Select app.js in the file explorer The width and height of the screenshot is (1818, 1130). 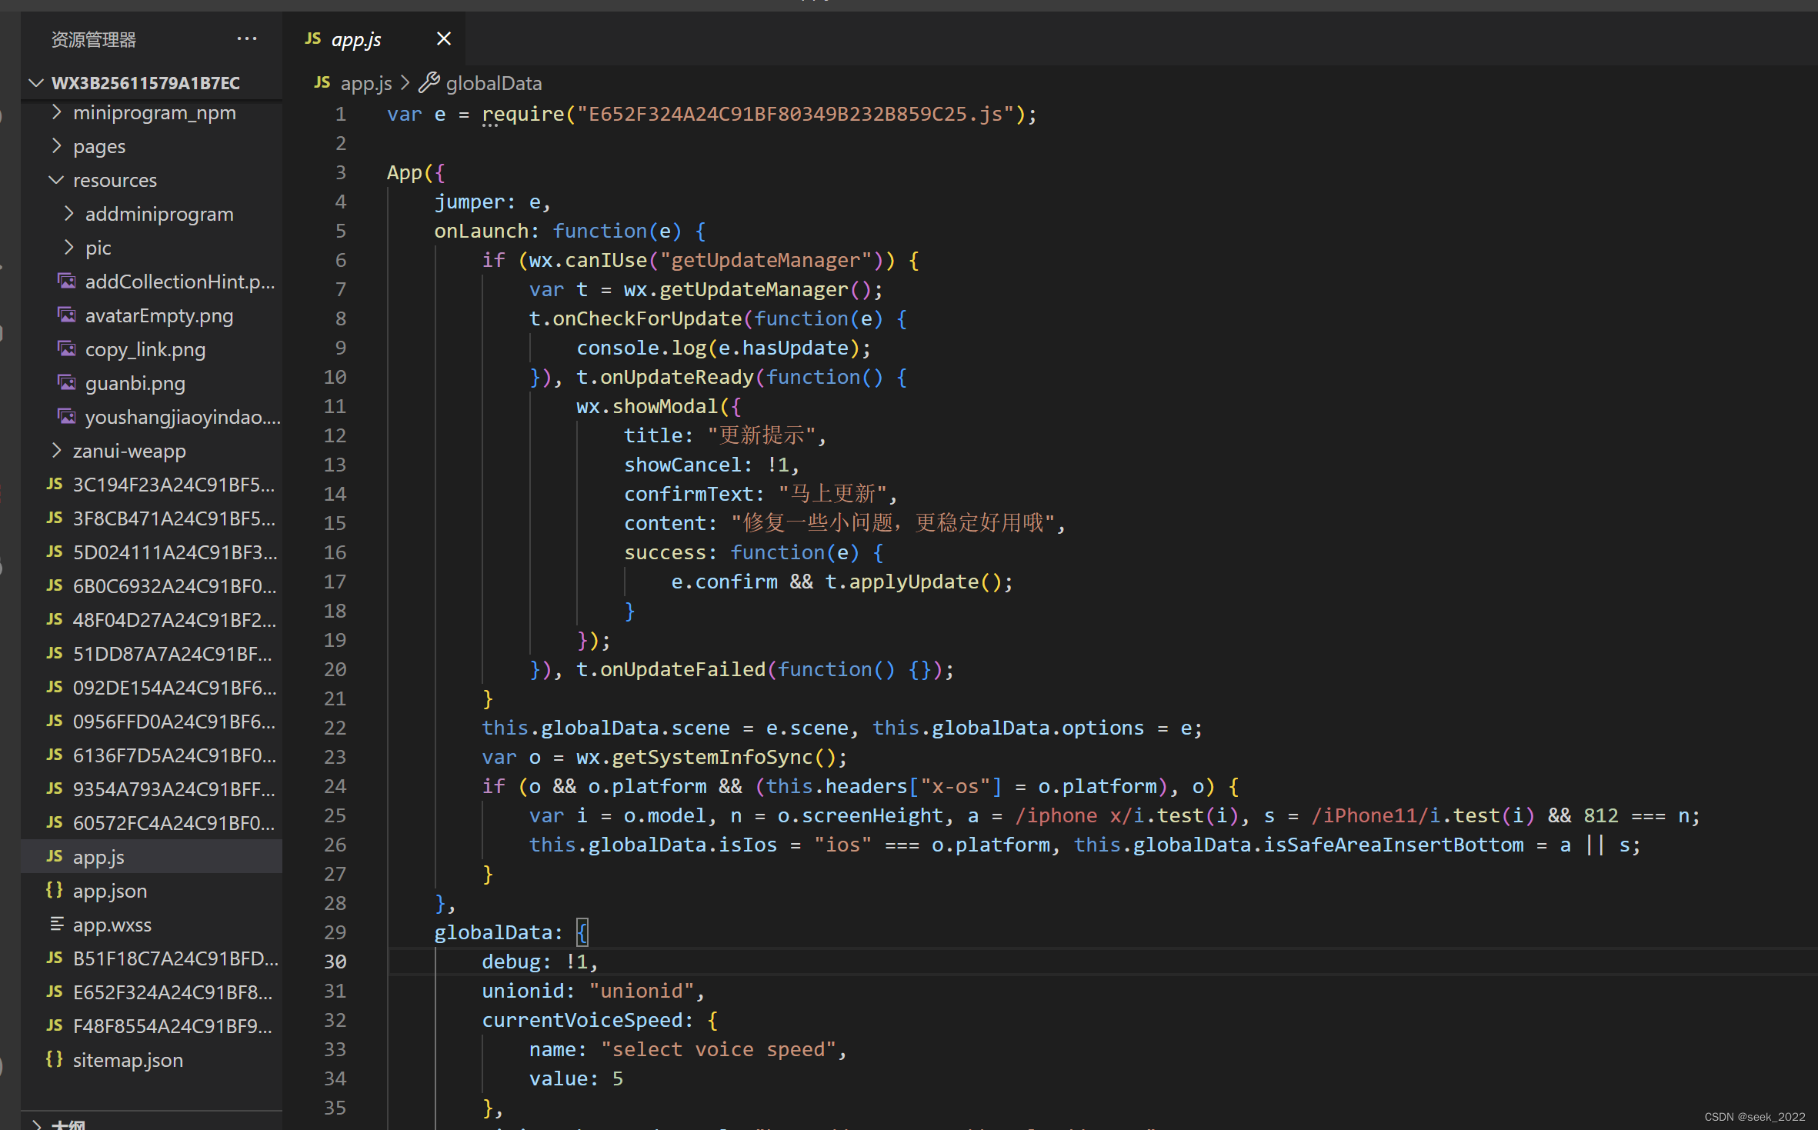152,857
